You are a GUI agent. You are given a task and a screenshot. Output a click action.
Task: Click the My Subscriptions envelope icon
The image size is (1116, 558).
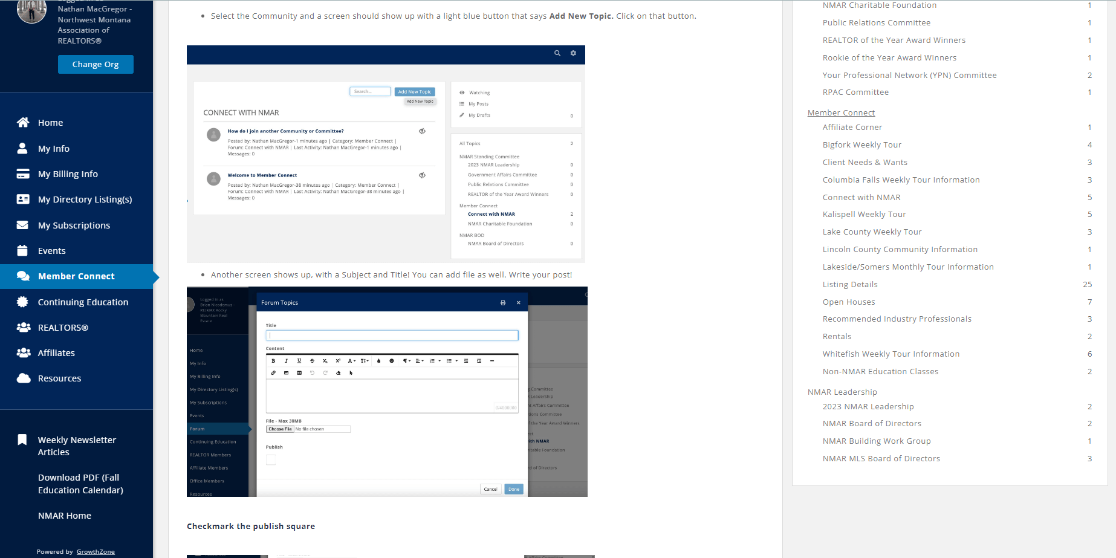click(22, 225)
